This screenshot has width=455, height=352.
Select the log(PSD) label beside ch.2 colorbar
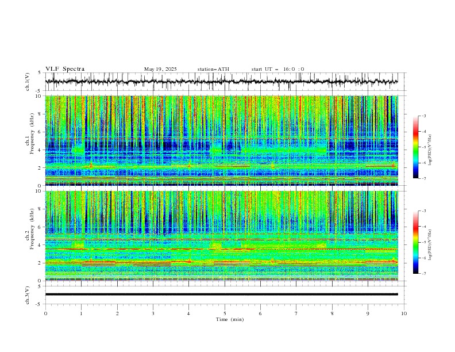click(x=430, y=244)
